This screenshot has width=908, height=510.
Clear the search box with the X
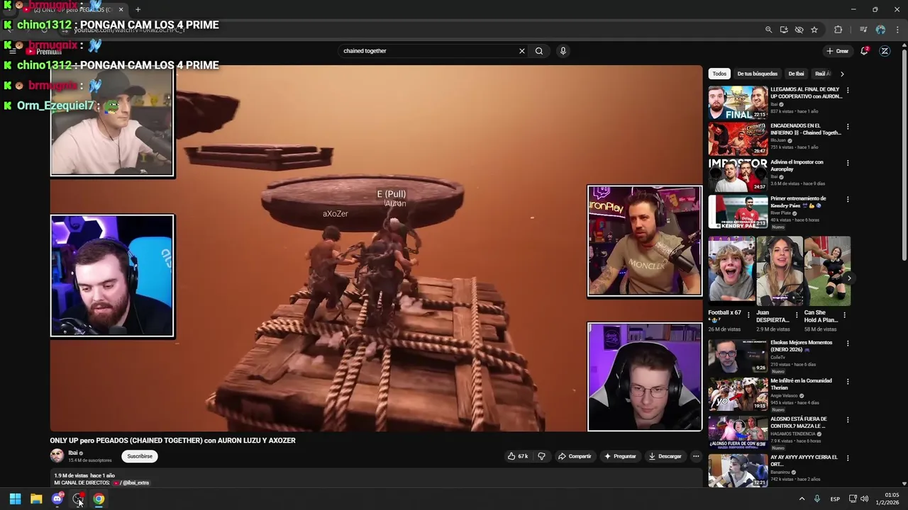[522, 51]
